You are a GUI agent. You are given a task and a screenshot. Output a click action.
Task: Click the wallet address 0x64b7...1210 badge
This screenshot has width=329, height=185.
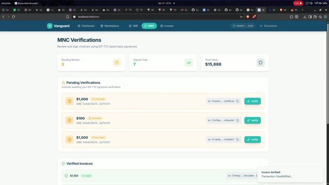[242, 26]
